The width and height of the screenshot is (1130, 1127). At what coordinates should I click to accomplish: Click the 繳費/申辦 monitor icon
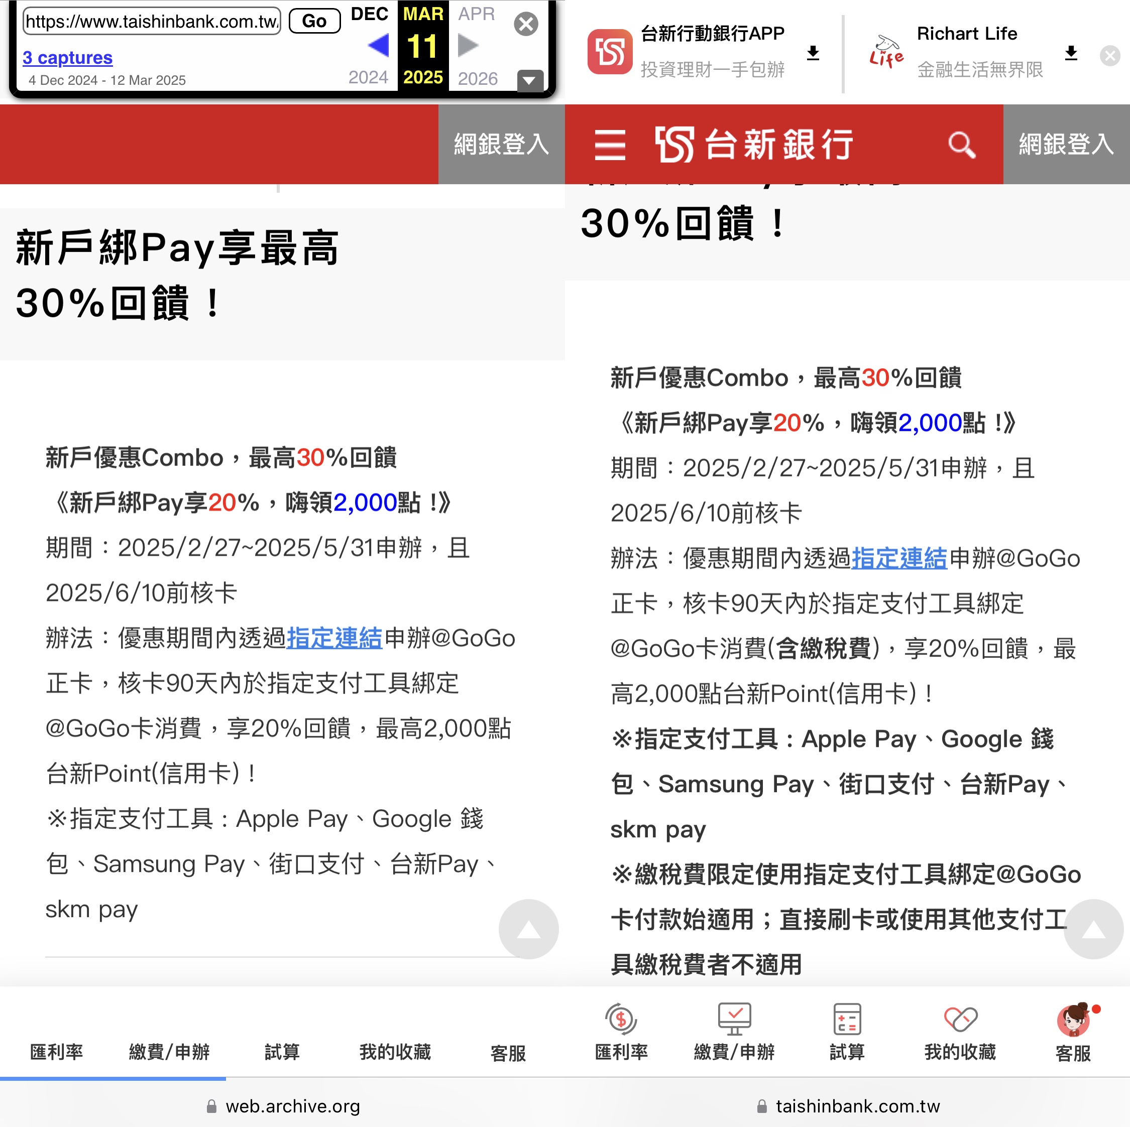(734, 1019)
